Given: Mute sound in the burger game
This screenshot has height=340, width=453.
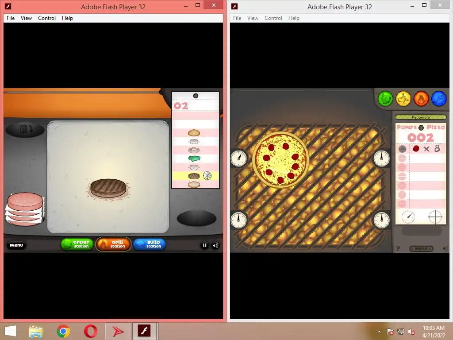Looking at the screenshot, I should coord(215,245).
